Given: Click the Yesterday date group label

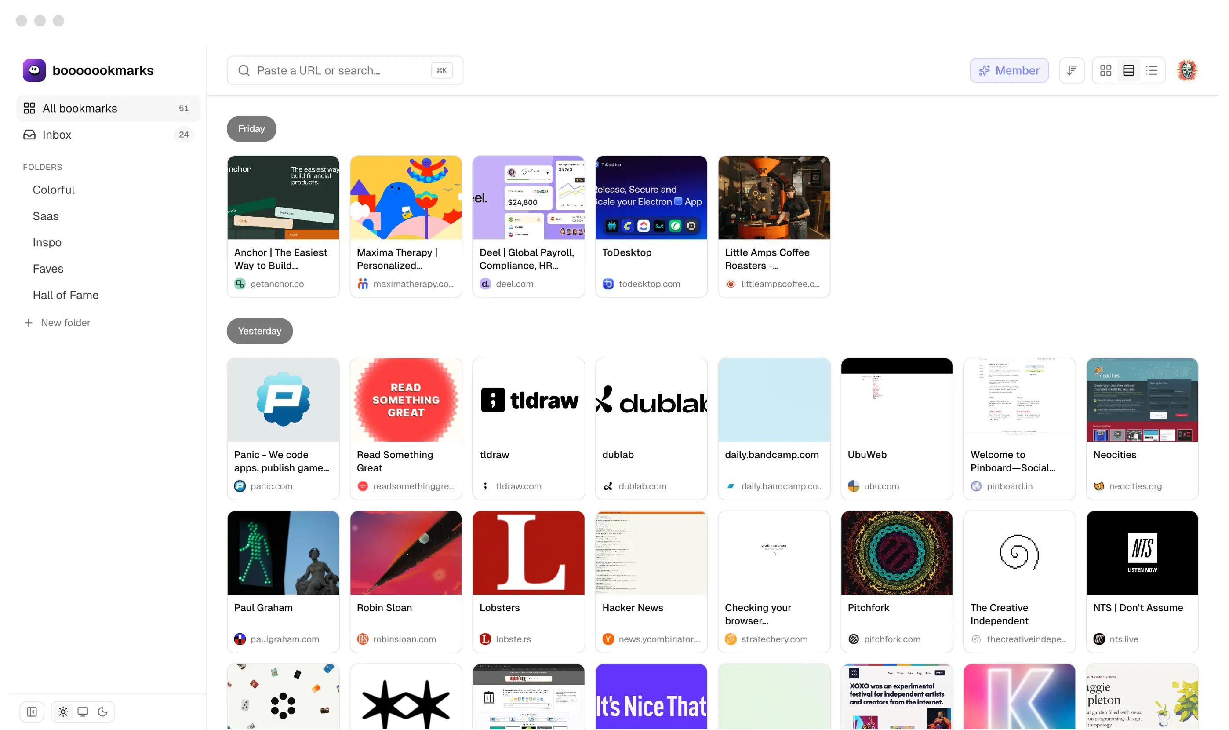Looking at the screenshot, I should tap(260, 331).
